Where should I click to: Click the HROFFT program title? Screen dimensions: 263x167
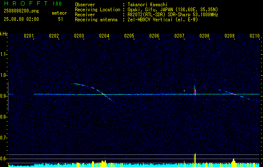tap(26, 3)
